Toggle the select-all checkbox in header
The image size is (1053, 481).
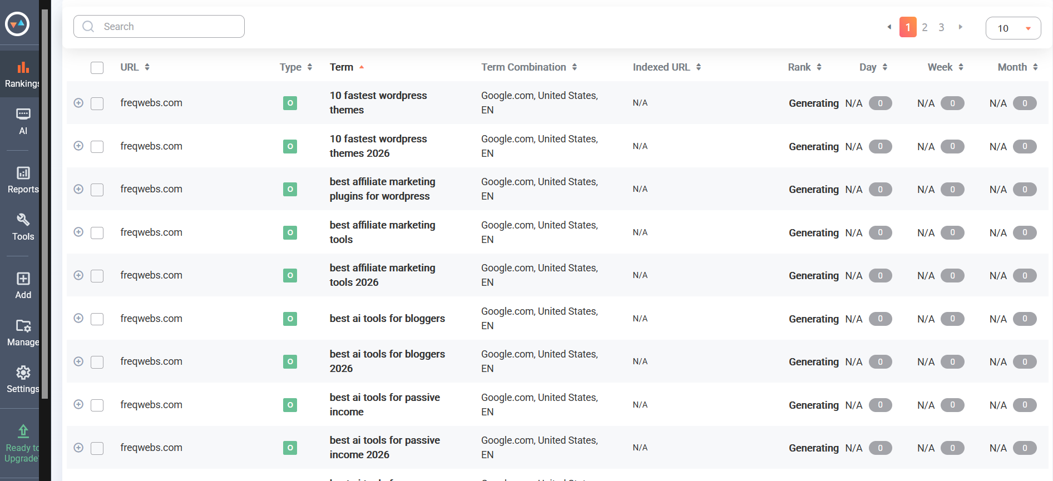[97, 68]
